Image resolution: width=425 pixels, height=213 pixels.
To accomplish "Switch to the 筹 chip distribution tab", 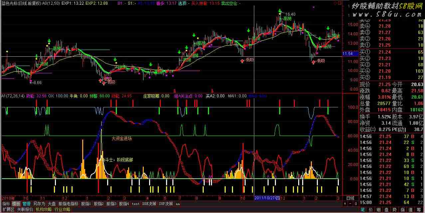I will point(419,210).
